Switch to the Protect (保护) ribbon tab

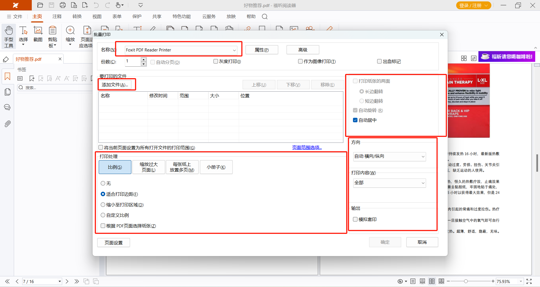coord(137,17)
